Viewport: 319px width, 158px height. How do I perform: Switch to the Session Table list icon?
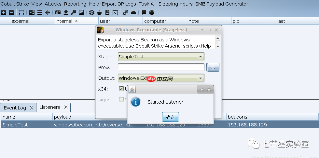tap(40, 13)
